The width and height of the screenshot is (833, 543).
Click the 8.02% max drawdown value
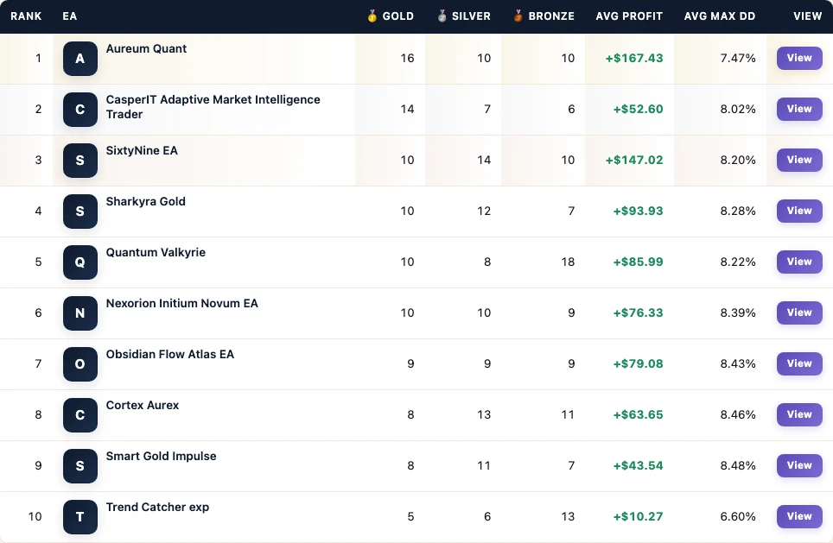pos(738,110)
